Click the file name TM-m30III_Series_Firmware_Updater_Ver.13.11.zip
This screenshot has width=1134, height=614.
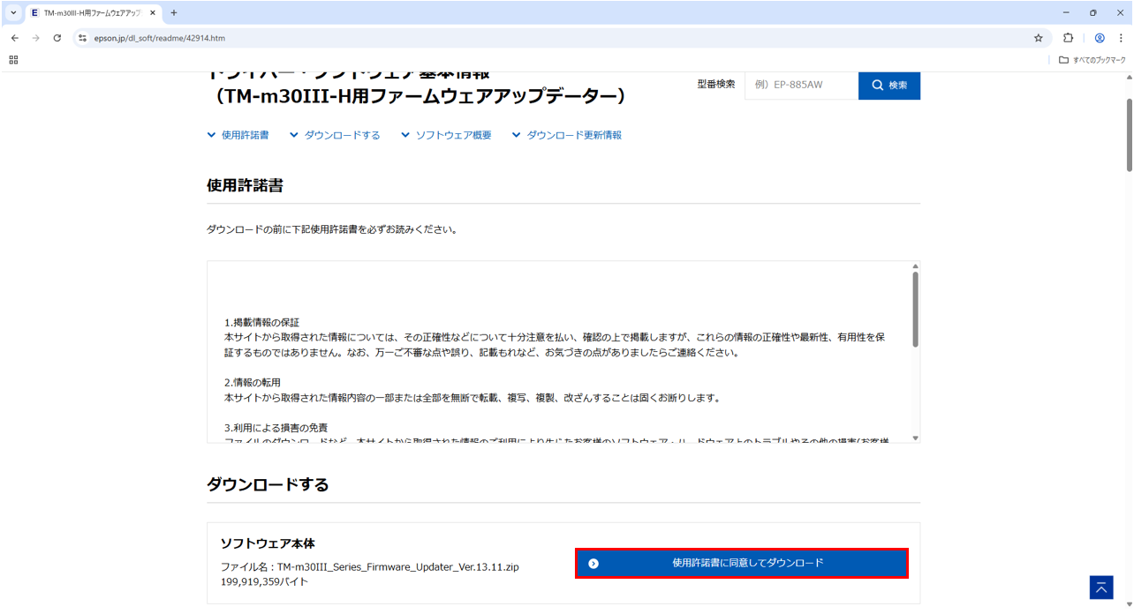pos(398,566)
